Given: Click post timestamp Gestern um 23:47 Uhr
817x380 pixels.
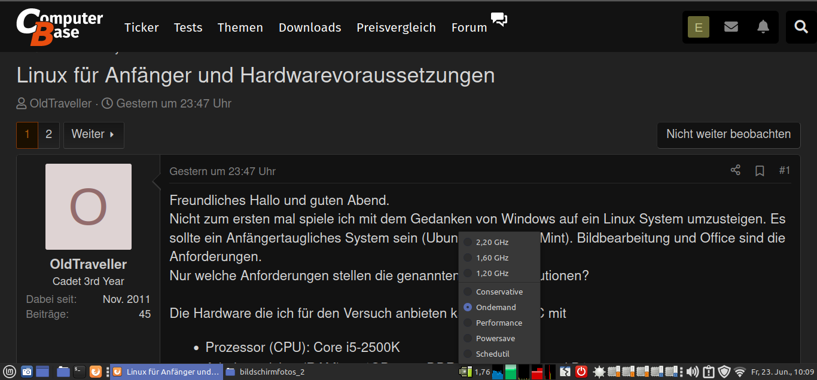Looking at the screenshot, I should 222,171.
